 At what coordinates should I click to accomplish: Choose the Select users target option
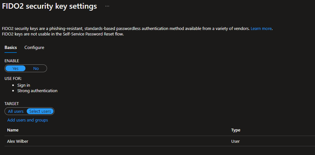coord(40,111)
